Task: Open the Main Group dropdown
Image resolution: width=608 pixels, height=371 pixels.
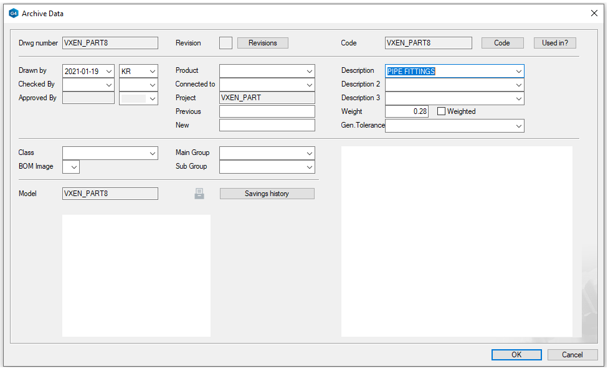Action: point(310,153)
